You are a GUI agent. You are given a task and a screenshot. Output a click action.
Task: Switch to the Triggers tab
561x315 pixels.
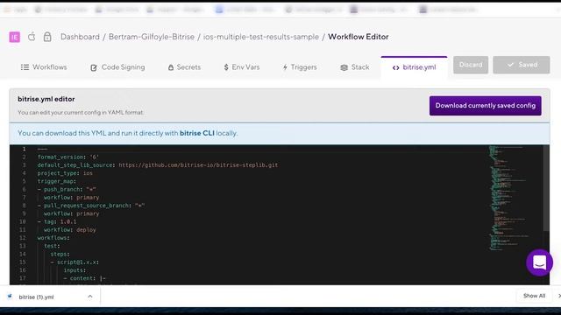coord(300,67)
